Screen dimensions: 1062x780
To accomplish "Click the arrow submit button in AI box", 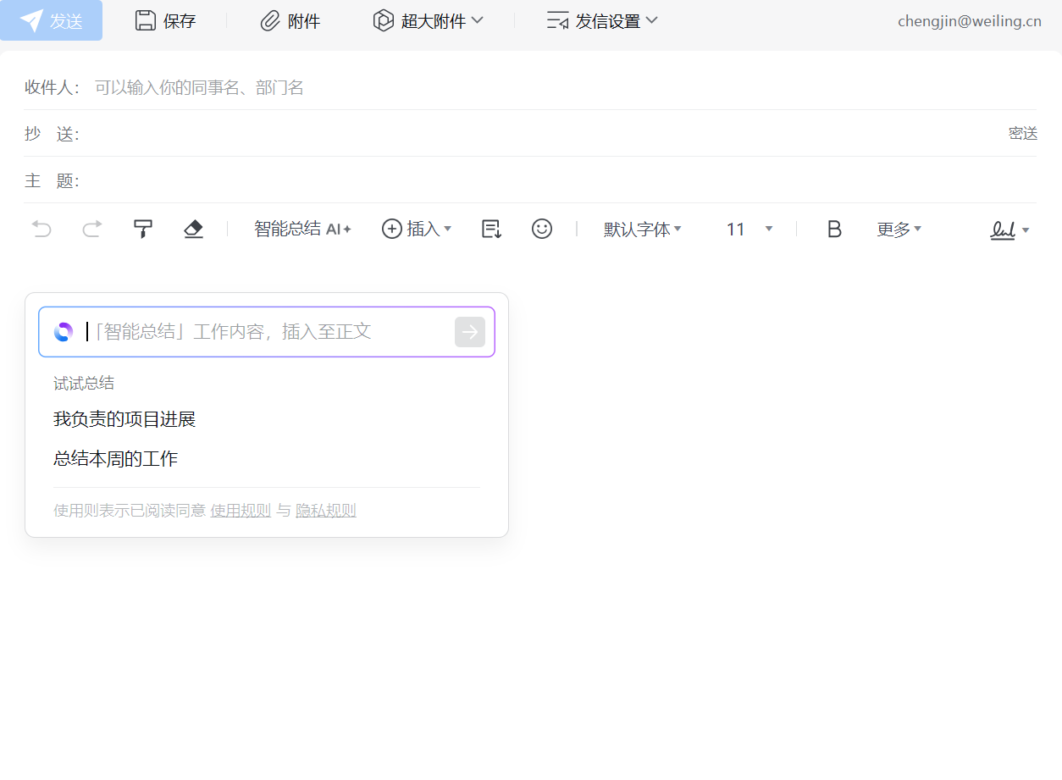I will click(x=470, y=332).
